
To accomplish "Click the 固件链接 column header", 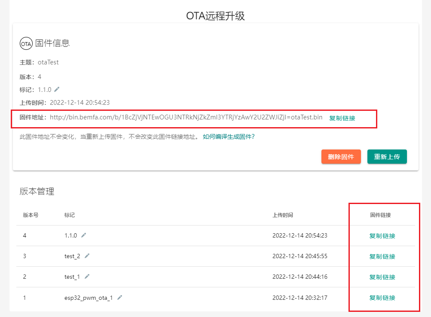I will pyautogui.click(x=380, y=215).
